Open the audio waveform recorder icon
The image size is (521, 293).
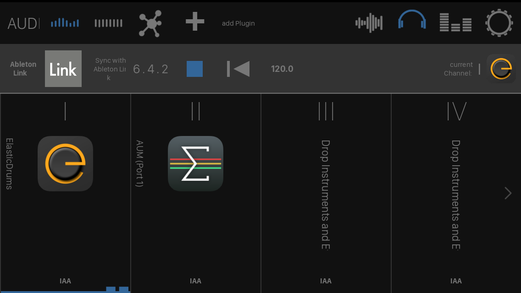tap(369, 23)
